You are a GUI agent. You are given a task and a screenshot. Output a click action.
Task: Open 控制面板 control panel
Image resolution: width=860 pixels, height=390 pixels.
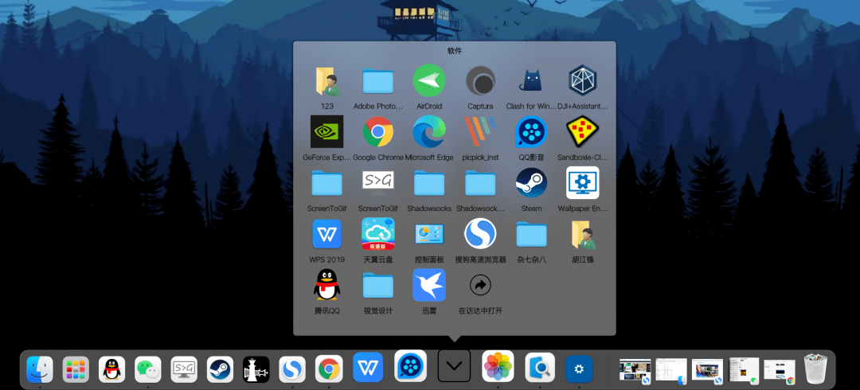429,234
